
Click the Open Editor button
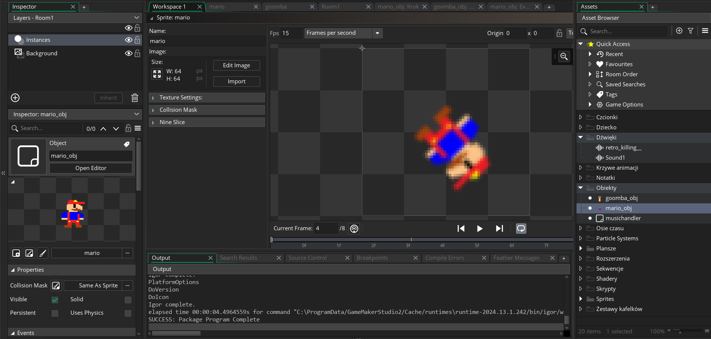(91, 168)
